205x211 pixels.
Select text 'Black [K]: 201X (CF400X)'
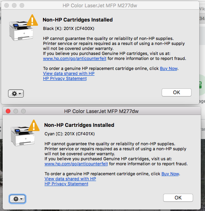(x=69, y=28)
